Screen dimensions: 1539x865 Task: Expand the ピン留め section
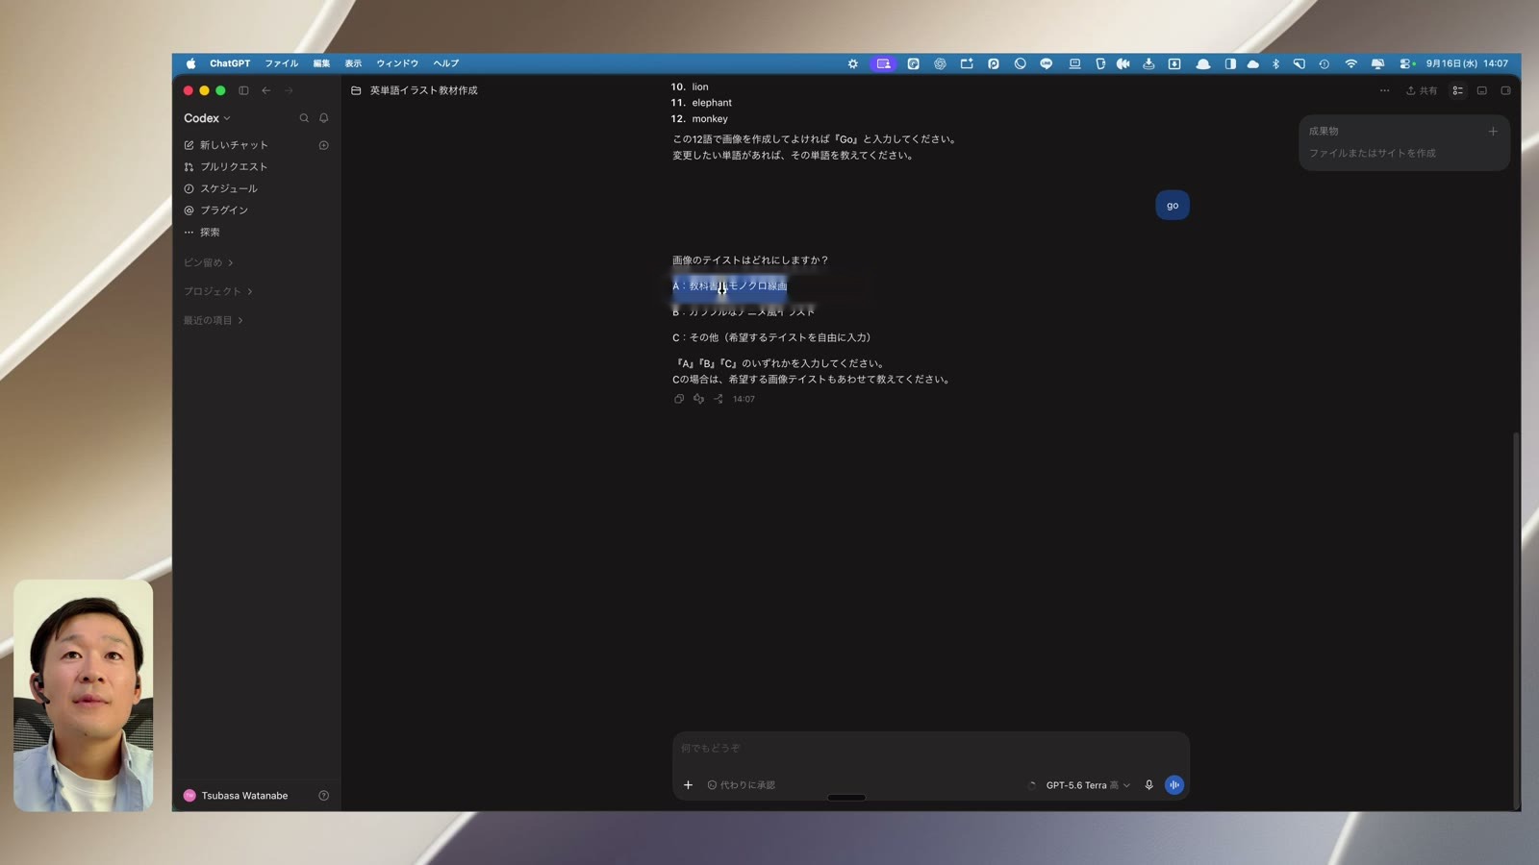coord(208,262)
